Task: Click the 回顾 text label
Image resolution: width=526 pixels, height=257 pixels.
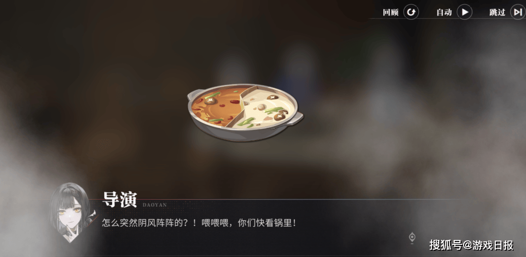Action: click(x=391, y=13)
